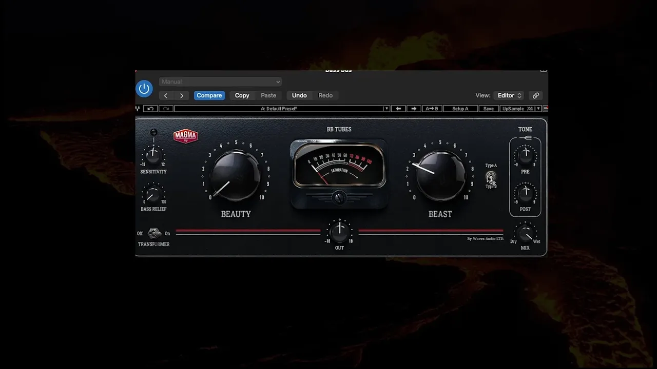
Task: Open the View Editor dropdown
Action: click(x=508, y=95)
